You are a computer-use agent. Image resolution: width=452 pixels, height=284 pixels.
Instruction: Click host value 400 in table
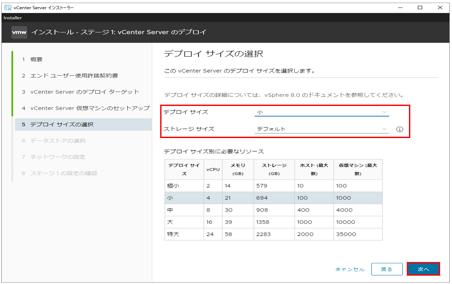click(x=303, y=210)
